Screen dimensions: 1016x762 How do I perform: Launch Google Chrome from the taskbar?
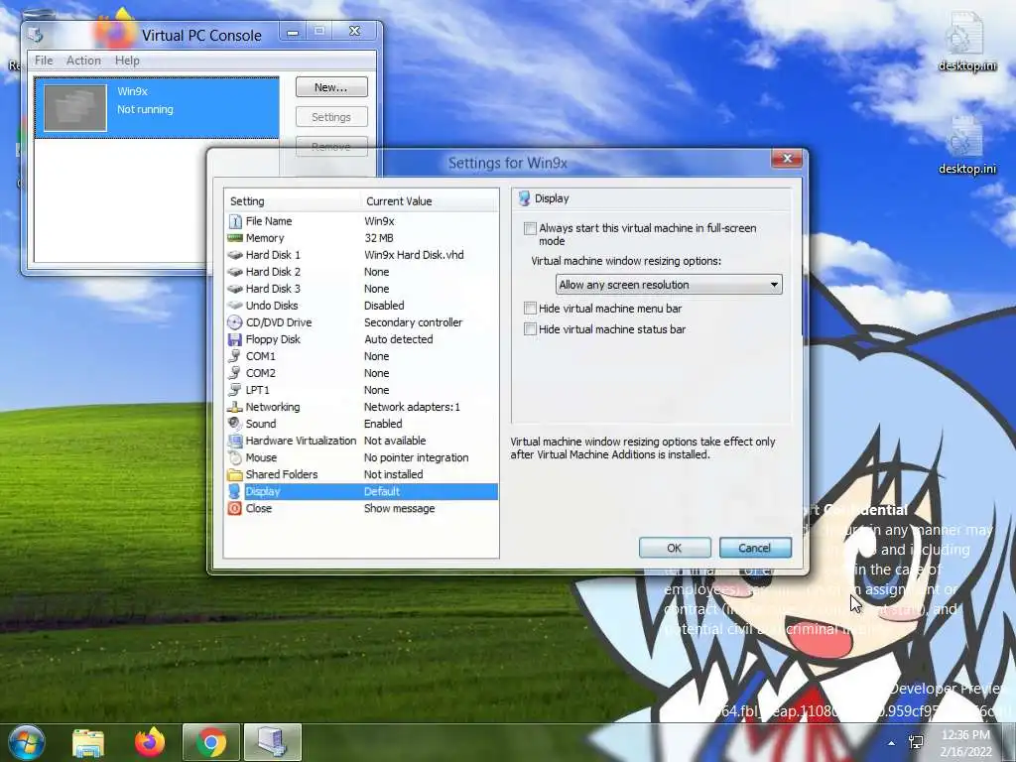pyautogui.click(x=211, y=742)
